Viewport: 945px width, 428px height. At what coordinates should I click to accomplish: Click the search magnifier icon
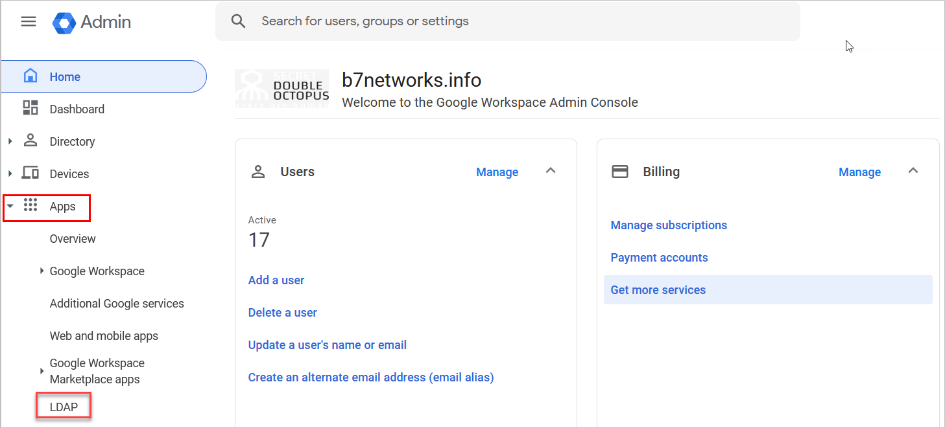pyautogui.click(x=239, y=21)
